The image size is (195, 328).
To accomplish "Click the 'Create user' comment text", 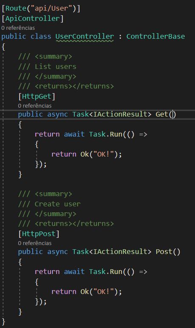I will pos(57,204).
